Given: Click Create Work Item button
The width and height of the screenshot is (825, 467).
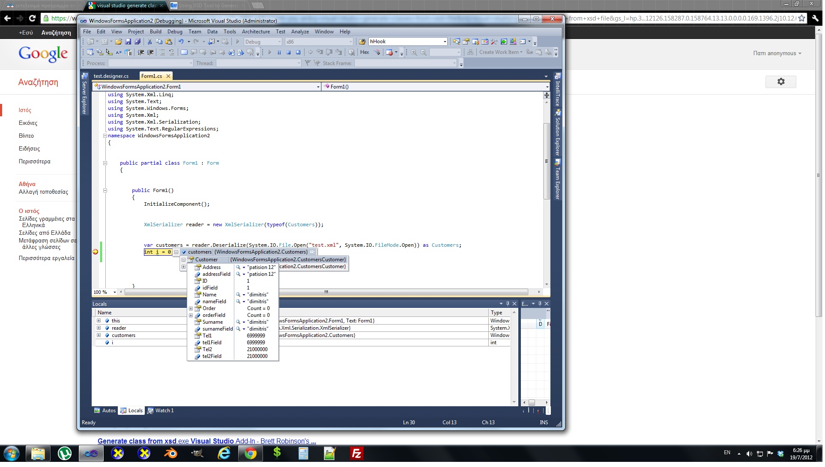Looking at the screenshot, I should click(500, 52).
